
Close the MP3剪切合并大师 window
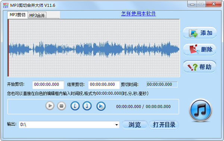click(x=214, y=4)
